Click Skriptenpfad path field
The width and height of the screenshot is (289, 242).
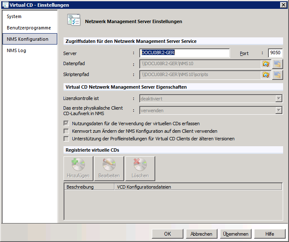200,75
